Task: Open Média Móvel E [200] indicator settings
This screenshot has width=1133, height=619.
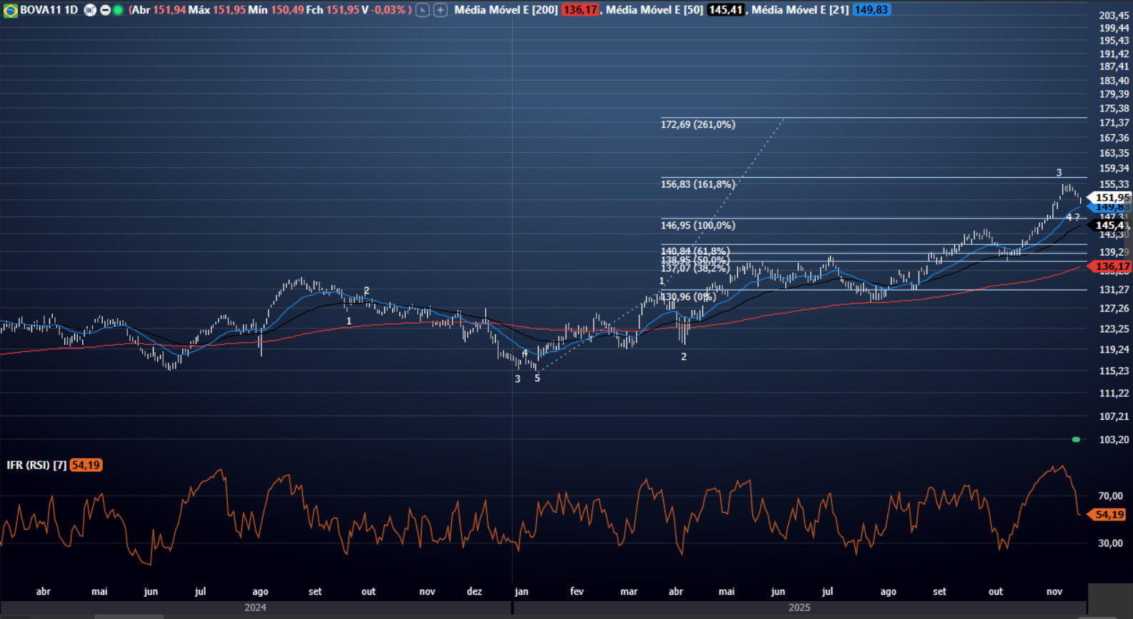Action: point(506,10)
